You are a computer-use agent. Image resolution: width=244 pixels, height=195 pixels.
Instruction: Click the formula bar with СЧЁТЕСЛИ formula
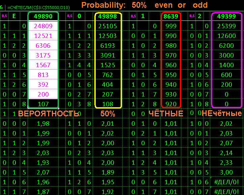coord(40,5)
